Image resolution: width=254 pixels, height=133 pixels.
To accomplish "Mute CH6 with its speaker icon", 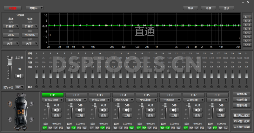I will [x=175, y=110].
